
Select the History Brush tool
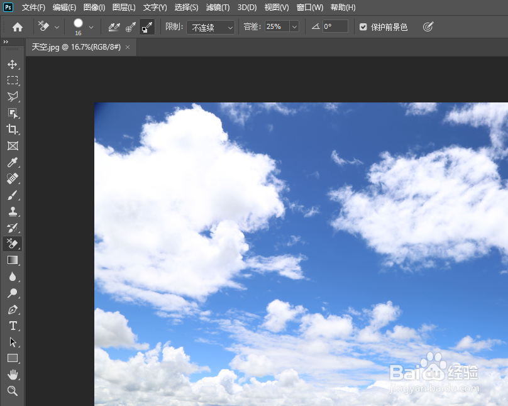click(13, 228)
